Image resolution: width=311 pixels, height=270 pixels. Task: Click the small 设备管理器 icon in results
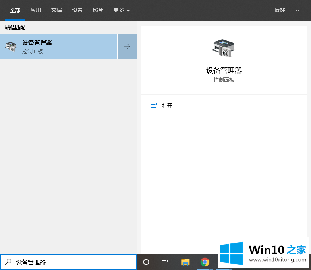(x=11, y=46)
